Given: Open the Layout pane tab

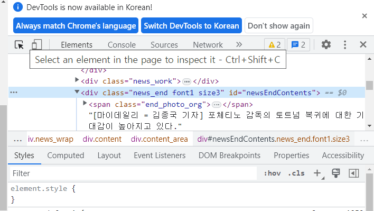Looking at the screenshot, I should (109, 155).
